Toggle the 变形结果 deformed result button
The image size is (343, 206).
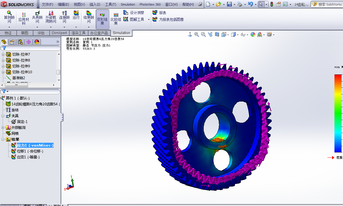click(x=102, y=19)
